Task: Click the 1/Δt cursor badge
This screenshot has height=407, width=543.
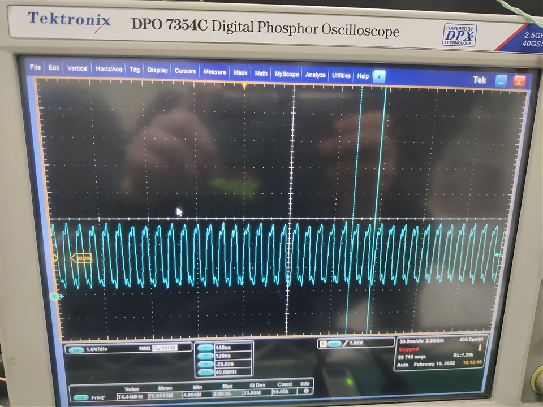Action: (206, 373)
